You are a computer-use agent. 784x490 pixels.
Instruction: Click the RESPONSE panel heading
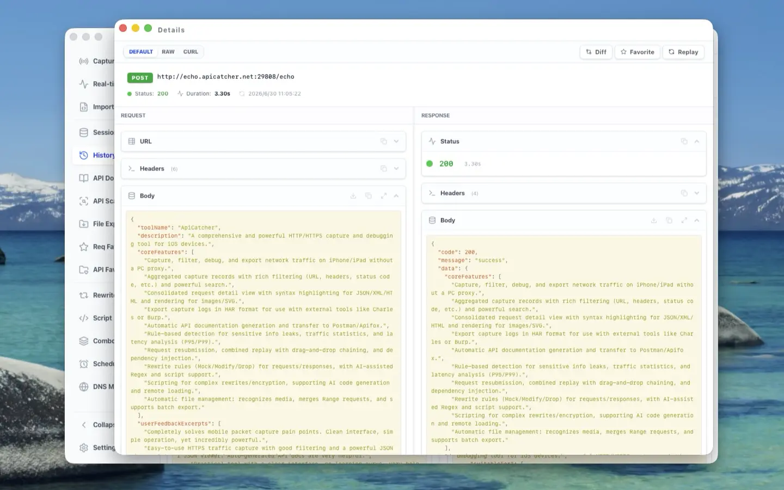(x=436, y=115)
